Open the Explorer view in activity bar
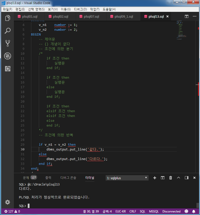Image resolution: width=200 pixels, height=215 pixels. [8, 18]
